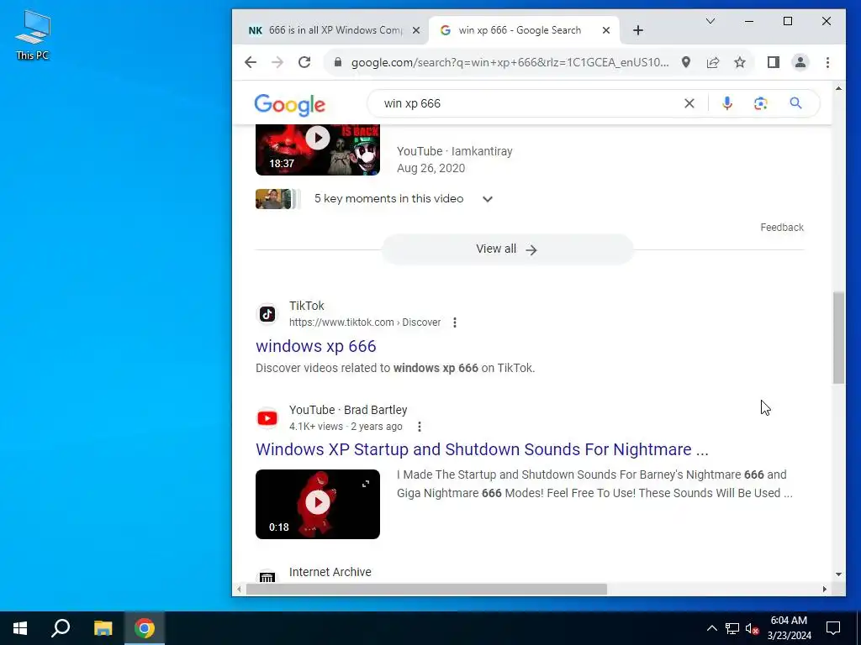Image resolution: width=861 pixels, height=645 pixels.
Task: Click the vertical scrollbar thumb
Action: tap(838, 338)
